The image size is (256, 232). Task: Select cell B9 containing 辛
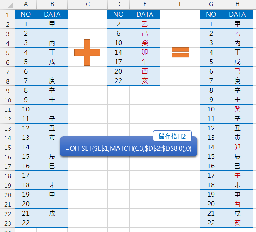coord(52,90)
